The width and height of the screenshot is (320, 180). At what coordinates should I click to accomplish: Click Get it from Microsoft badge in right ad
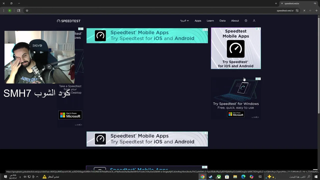coord(236,114)
